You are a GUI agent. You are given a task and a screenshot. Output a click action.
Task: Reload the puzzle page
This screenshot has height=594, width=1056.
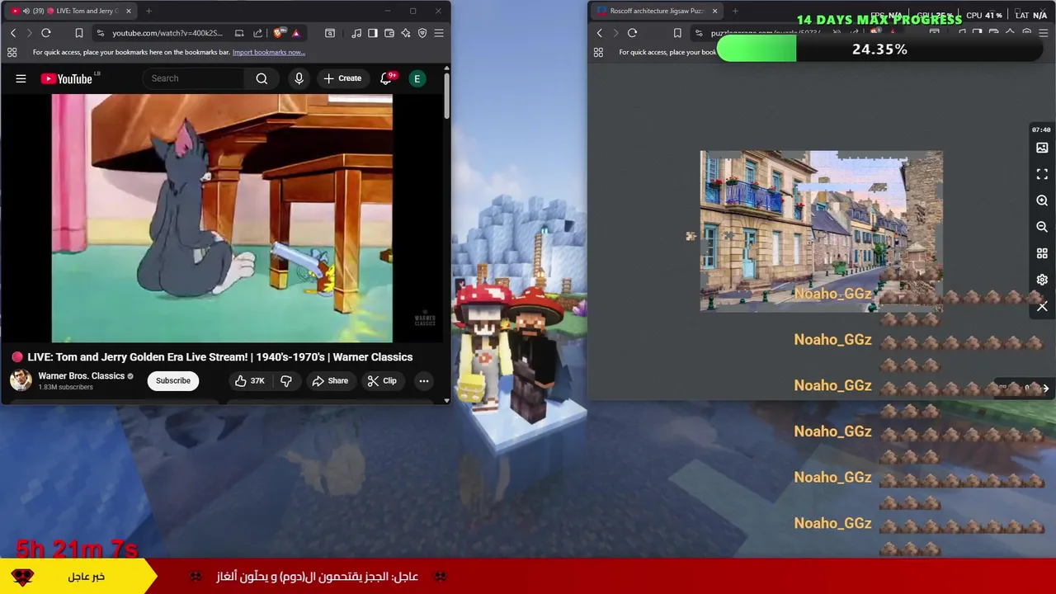633,33
